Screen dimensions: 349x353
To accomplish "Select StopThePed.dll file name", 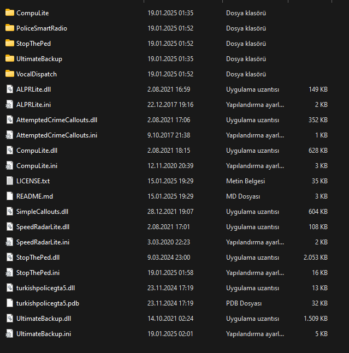I will pyautogui.click(x=38, y=258).
